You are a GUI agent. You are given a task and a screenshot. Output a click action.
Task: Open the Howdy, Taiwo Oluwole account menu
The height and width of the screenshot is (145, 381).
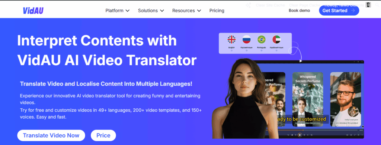[x=344, y=5]
